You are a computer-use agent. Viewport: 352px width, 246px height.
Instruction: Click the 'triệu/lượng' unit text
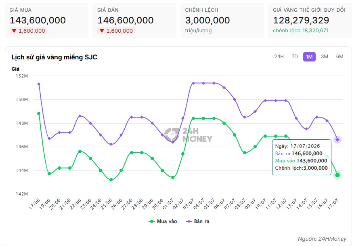click(198, 31)
